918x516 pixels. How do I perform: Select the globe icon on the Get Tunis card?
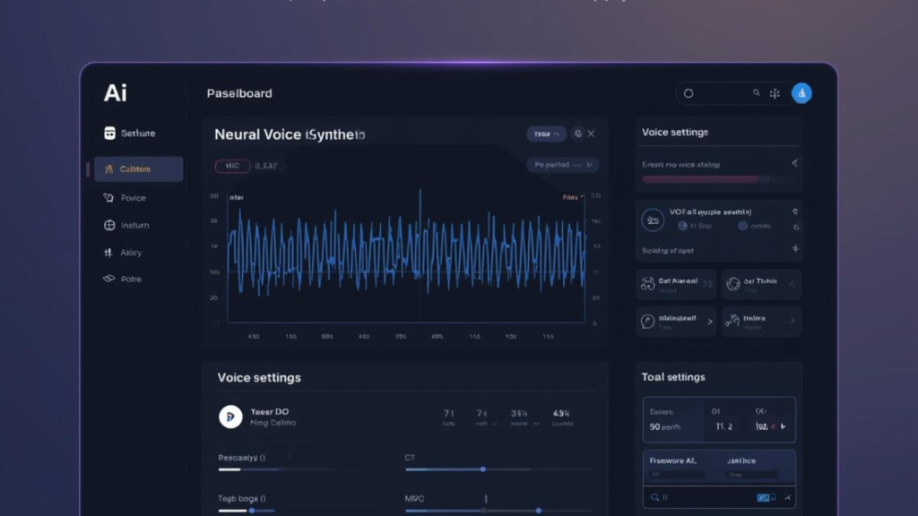[x=733, y=285]
